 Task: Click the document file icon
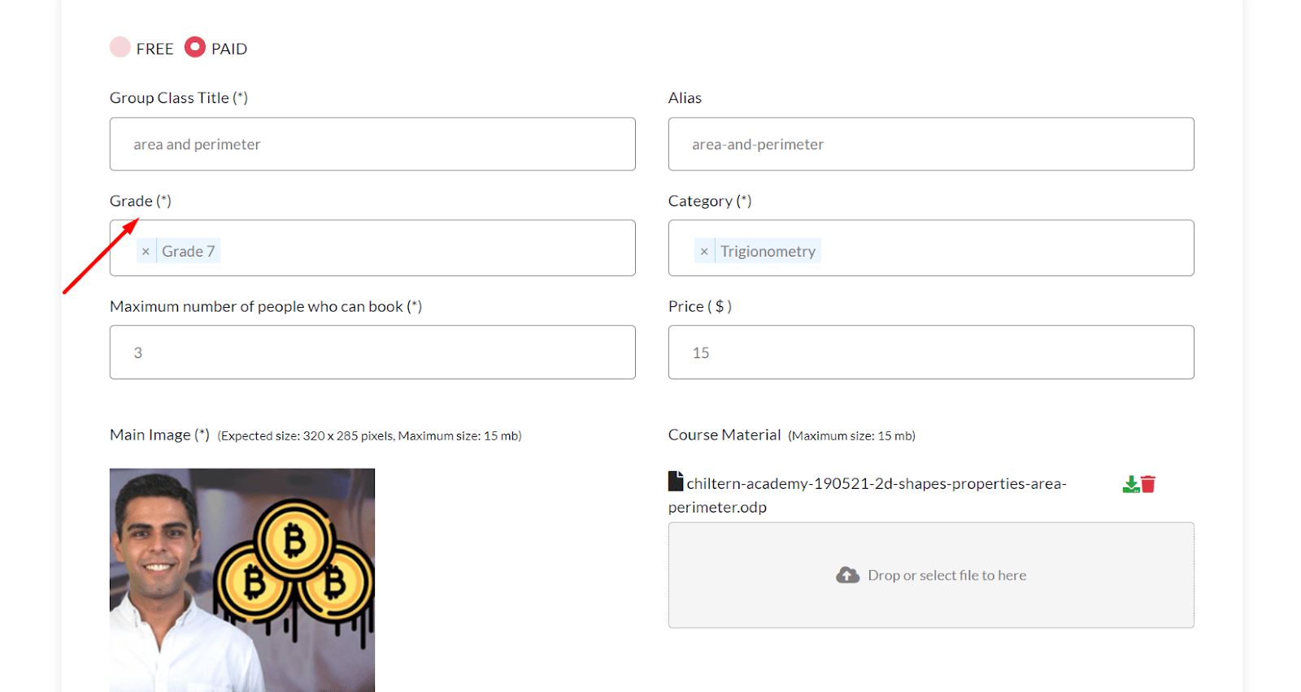(x=676, y=482)
